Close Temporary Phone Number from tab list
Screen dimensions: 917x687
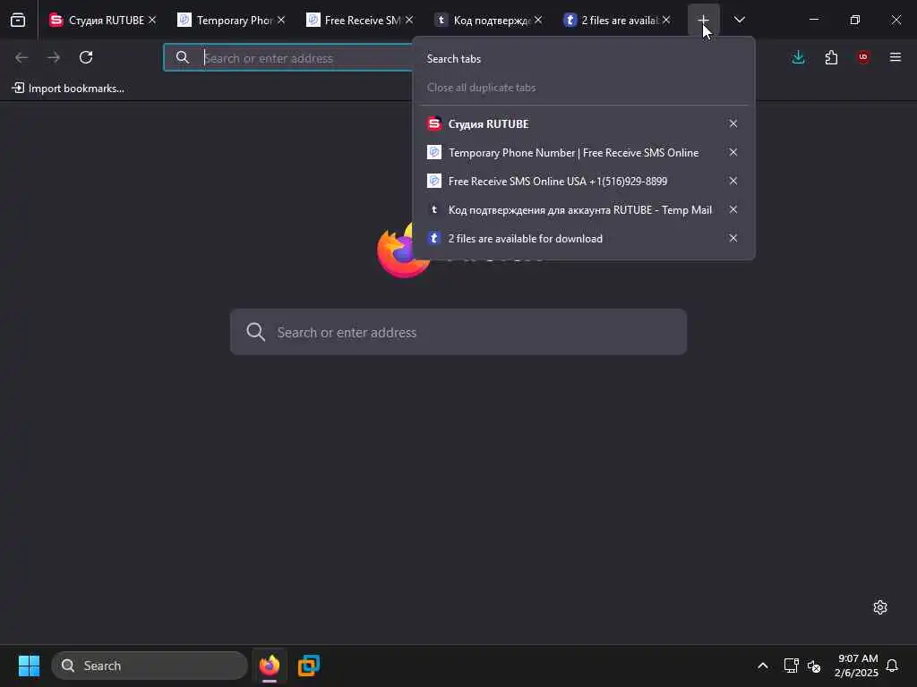coord(733,152)
